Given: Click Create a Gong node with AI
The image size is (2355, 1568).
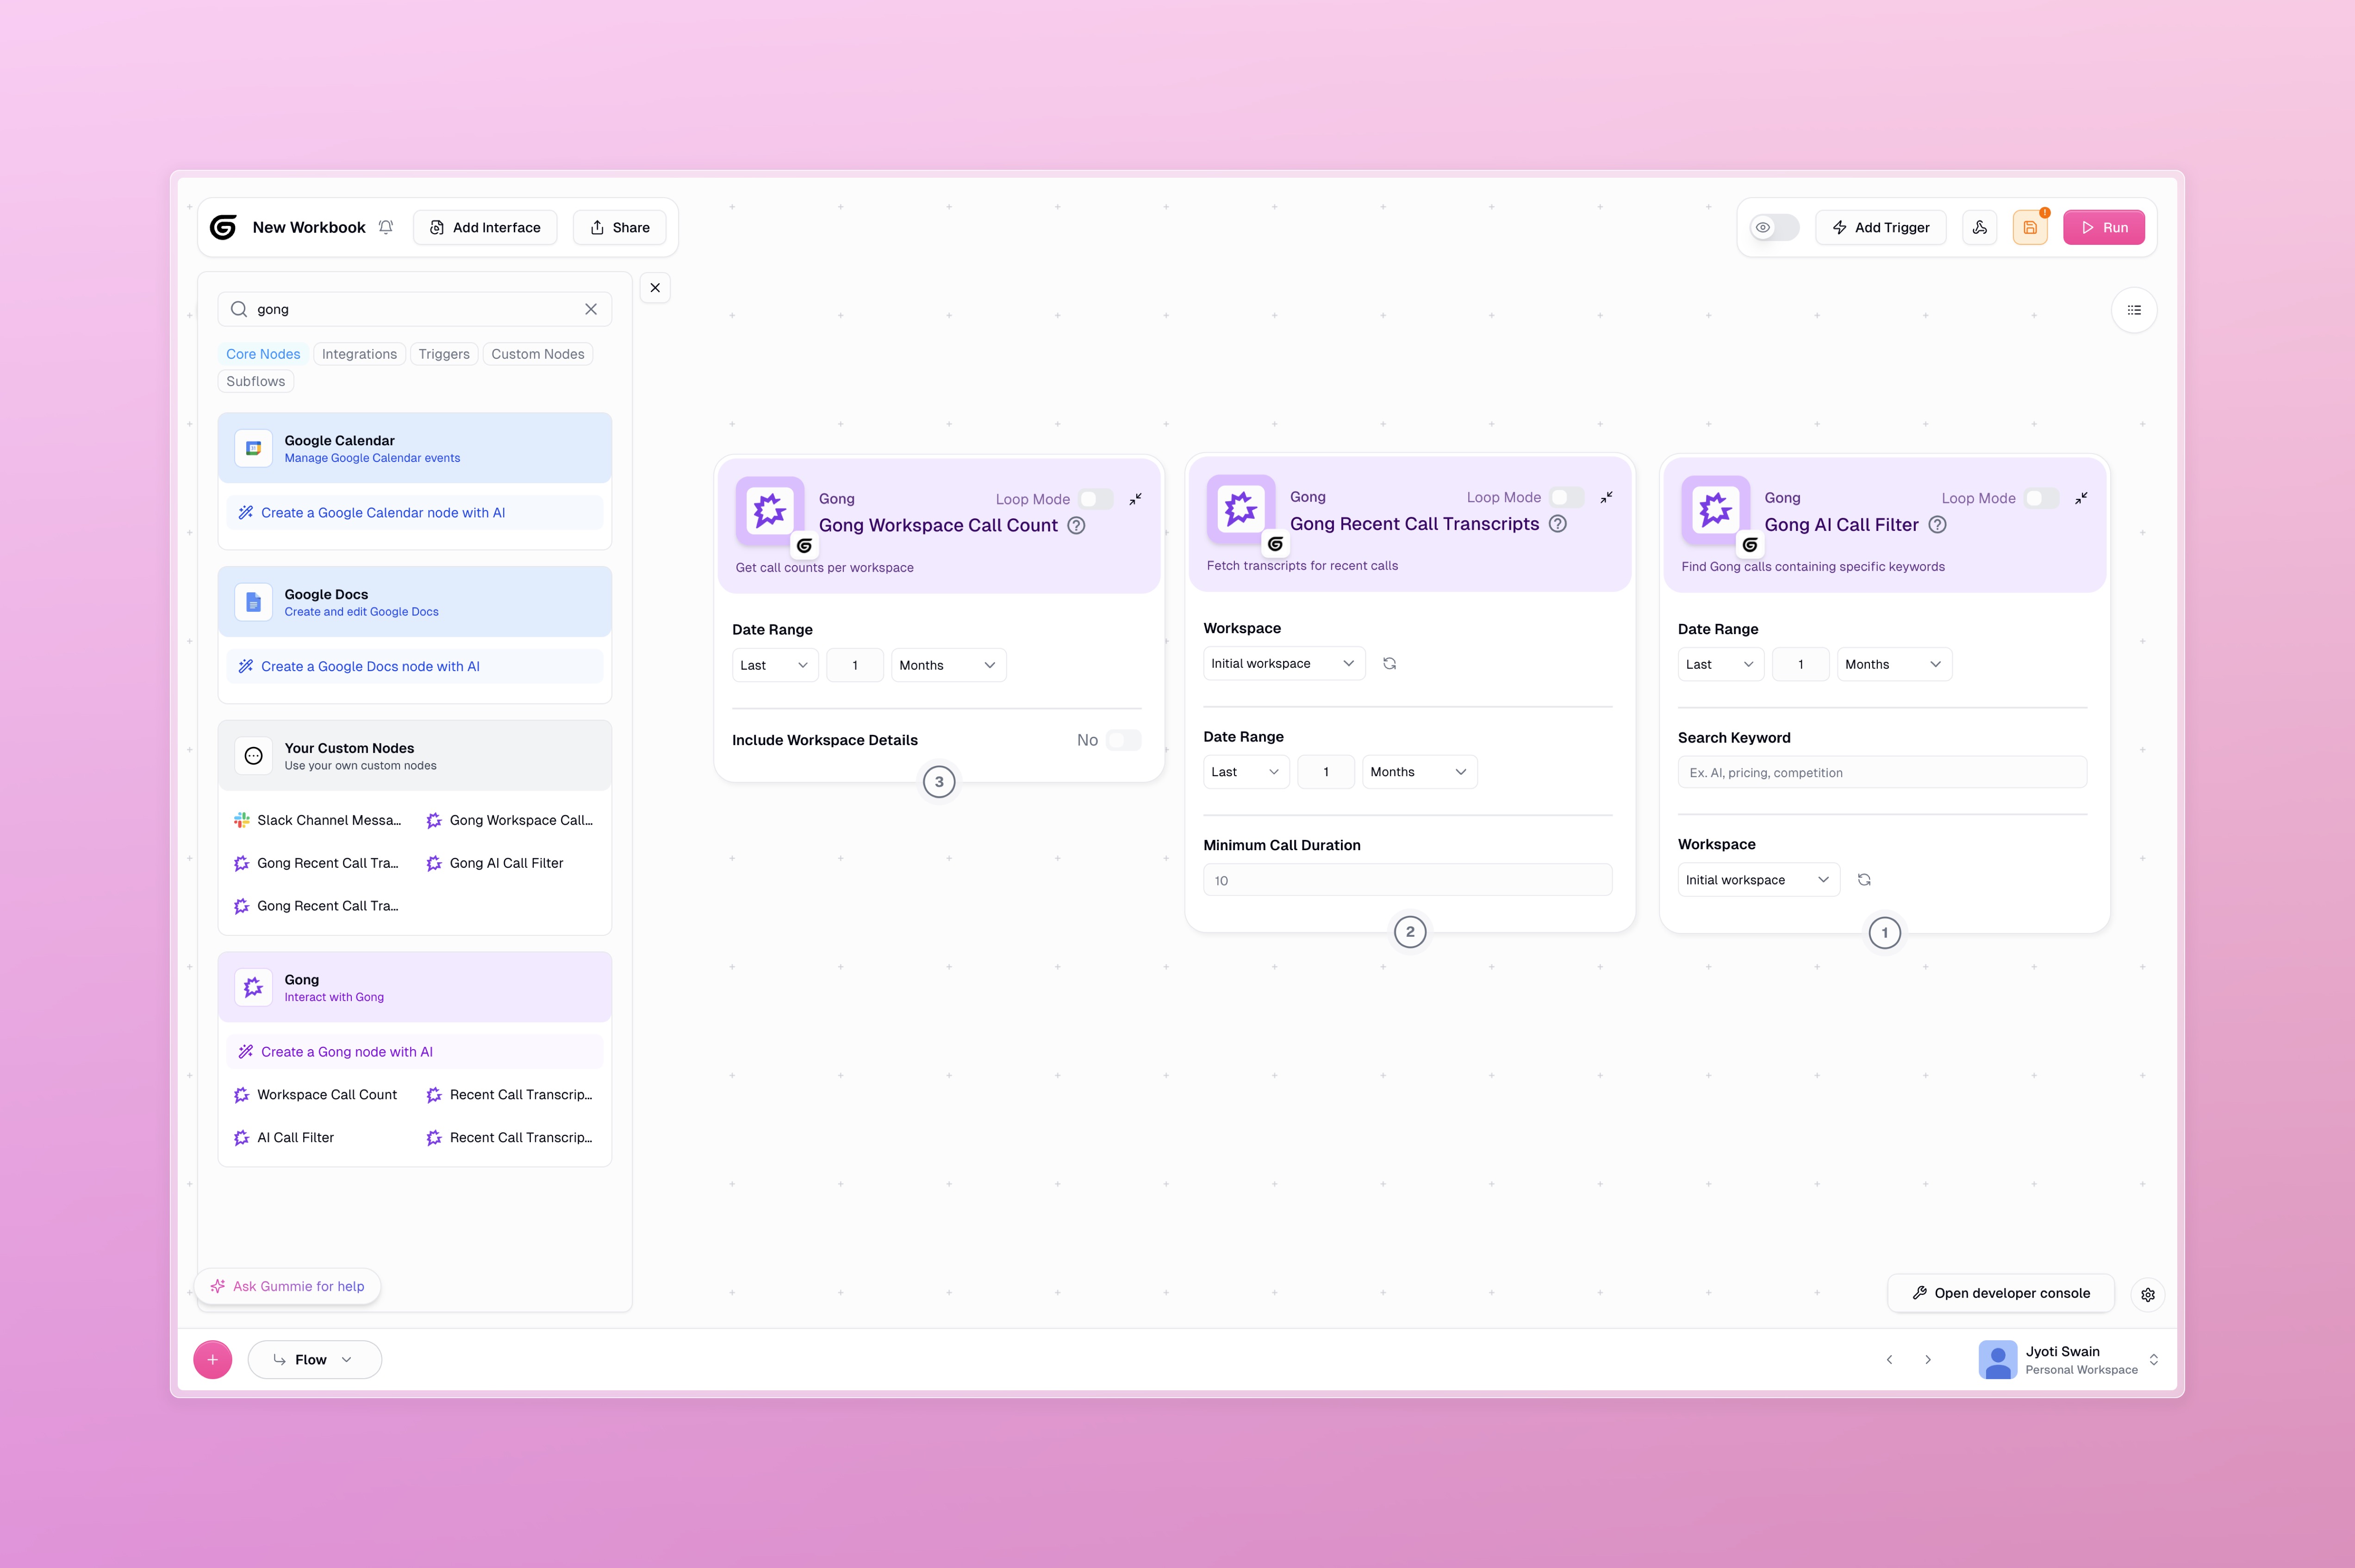Looking at the screenshot, I should click(x=346, y=1052).
